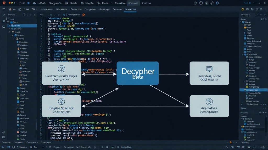The width and height of the screenshot is (268, 150).
Task: Open the hamburger menu icon below the logo
Action: pos(4,9)
